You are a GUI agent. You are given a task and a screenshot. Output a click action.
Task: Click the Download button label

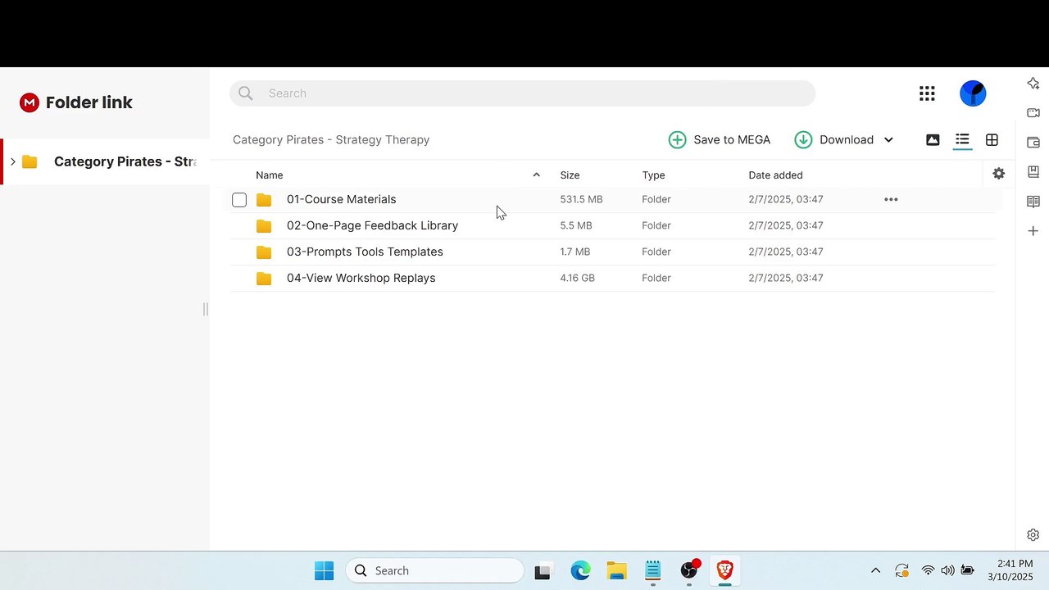tap(846, 140)
